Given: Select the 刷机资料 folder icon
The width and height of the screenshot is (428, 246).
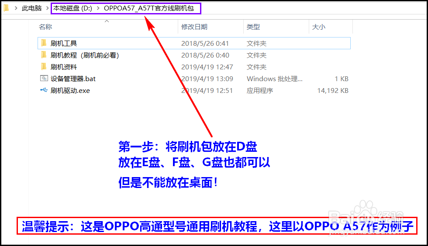Looking at the screenshot, I should coord(44,67).
